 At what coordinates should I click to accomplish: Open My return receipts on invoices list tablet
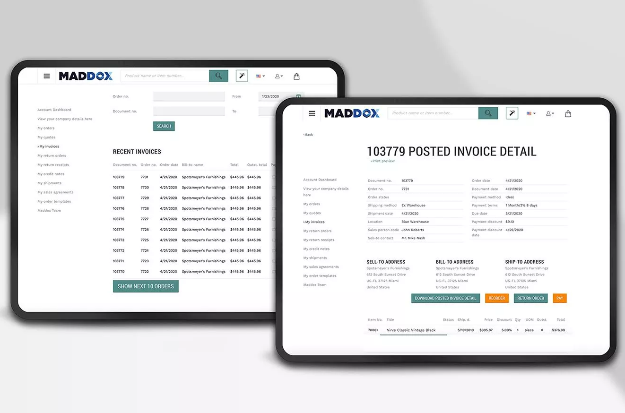pyautogui.click(x=53, y=165)
